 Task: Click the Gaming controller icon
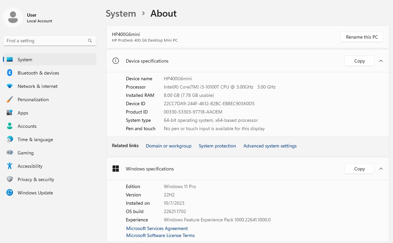(10, 152)
